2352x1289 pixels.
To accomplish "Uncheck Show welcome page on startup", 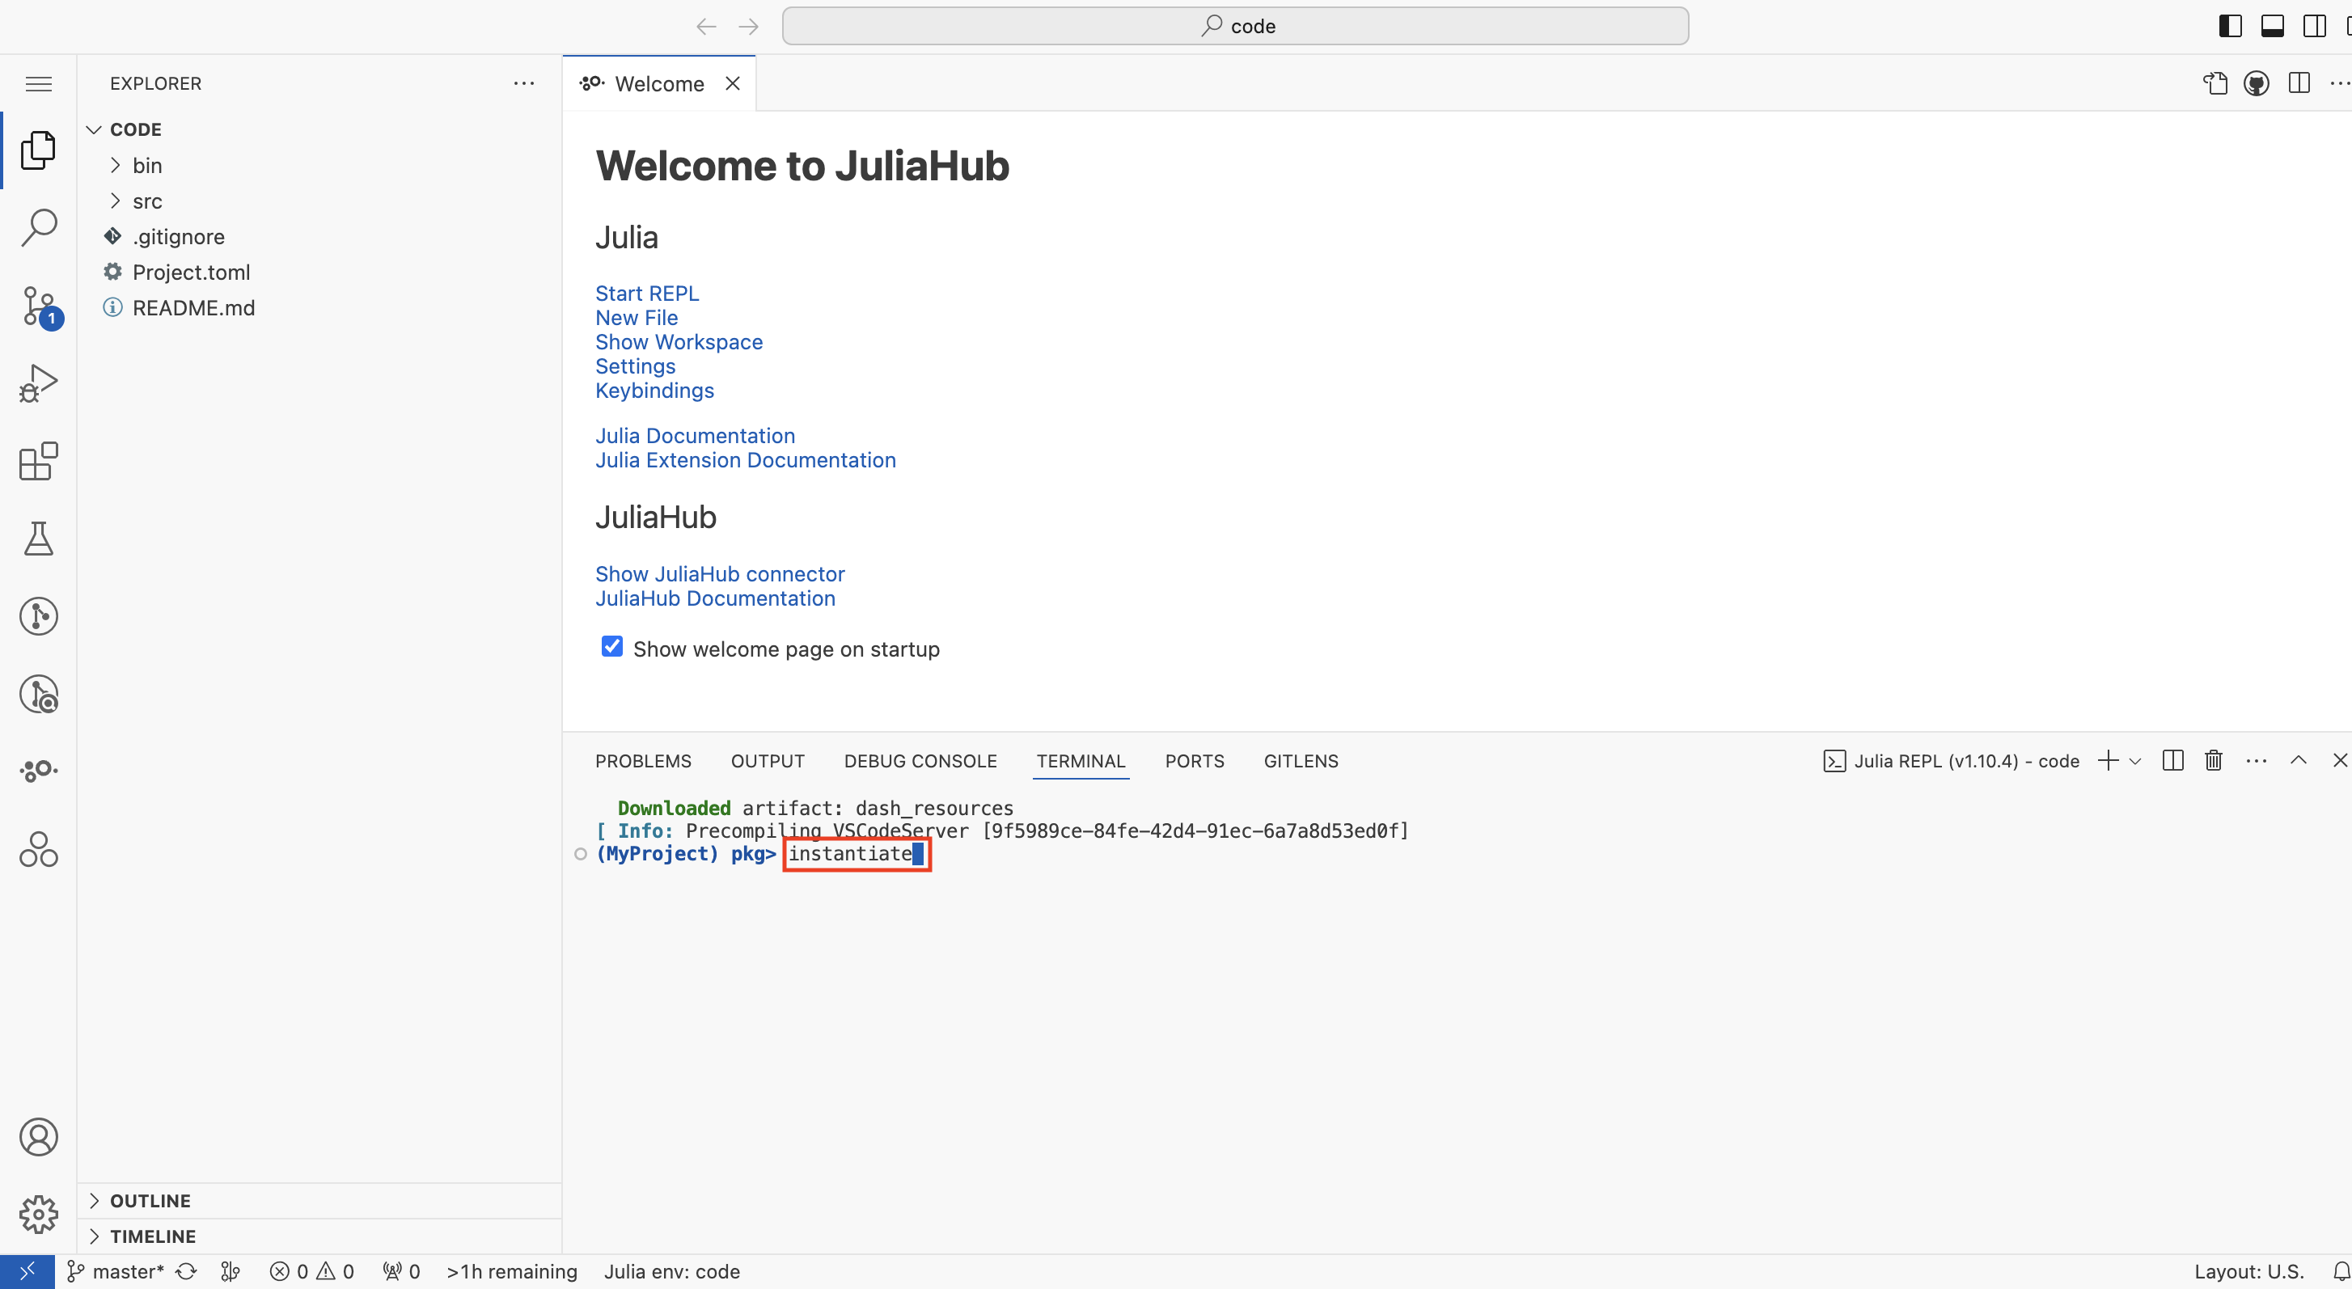I will [x=611, y=647].
